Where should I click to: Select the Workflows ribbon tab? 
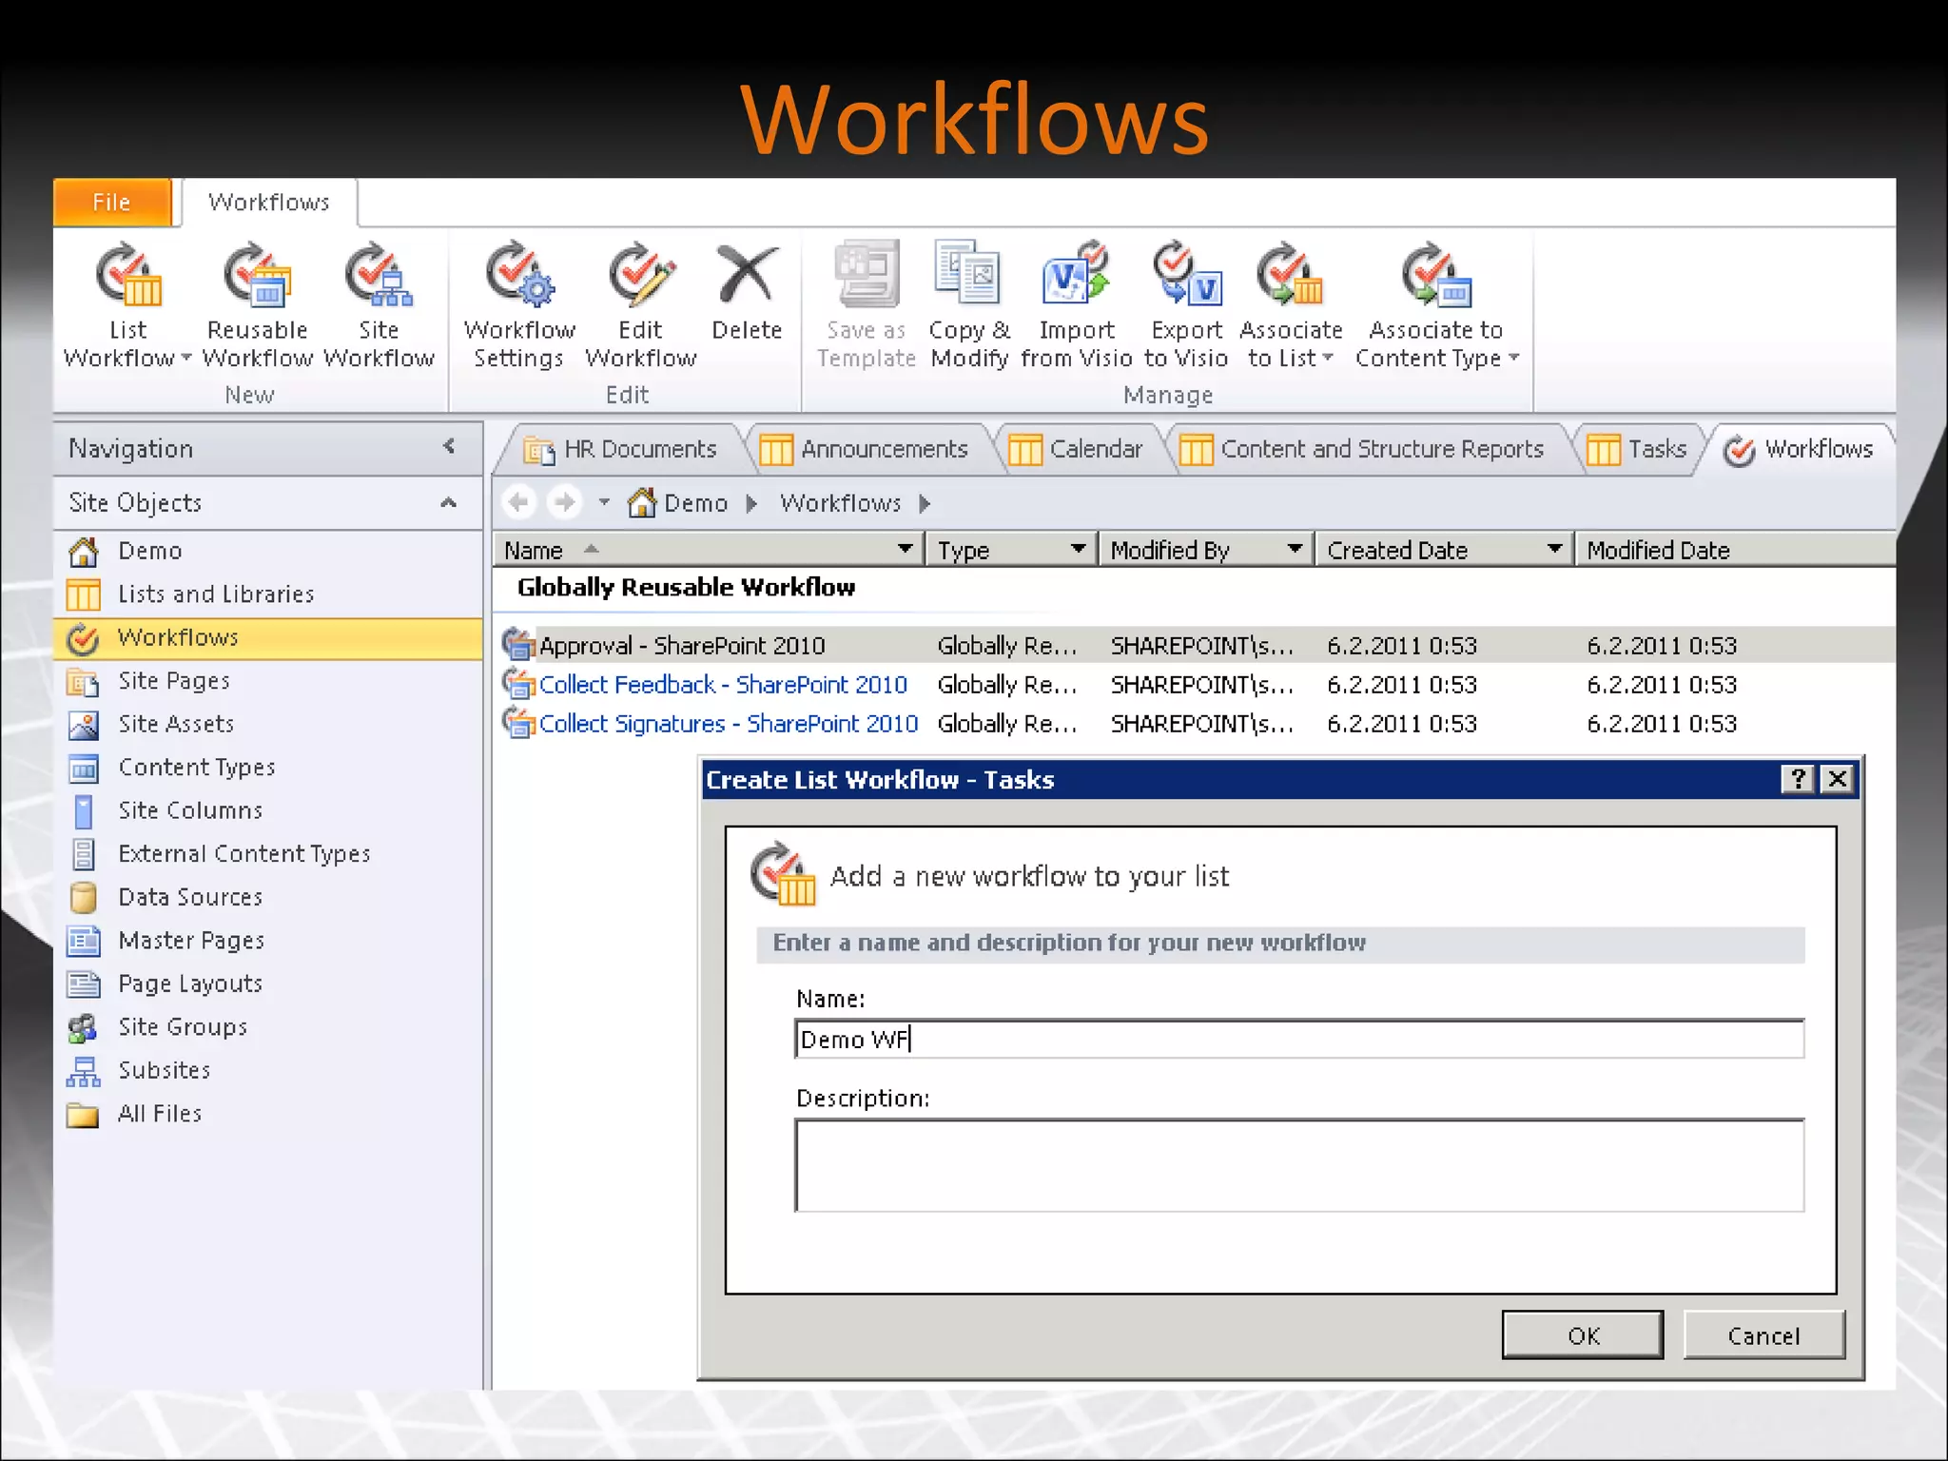269,202
